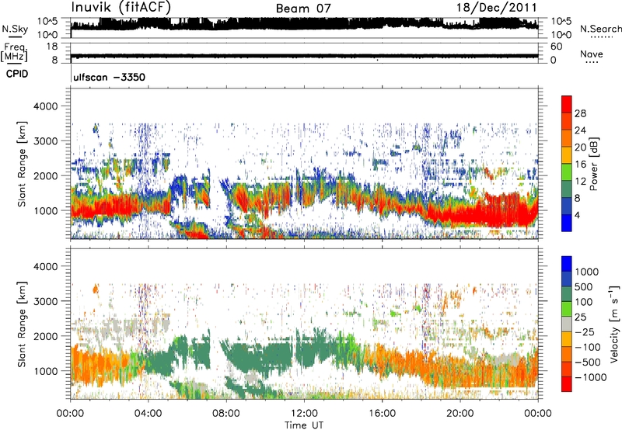Click the '3000' tick of the velocity panel
Viewport: 622px width, 430px height.
[x=45, y=301]
